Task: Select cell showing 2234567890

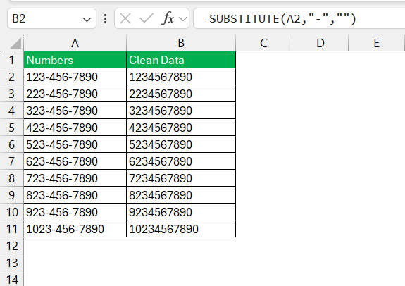Action: coord(181,94)
